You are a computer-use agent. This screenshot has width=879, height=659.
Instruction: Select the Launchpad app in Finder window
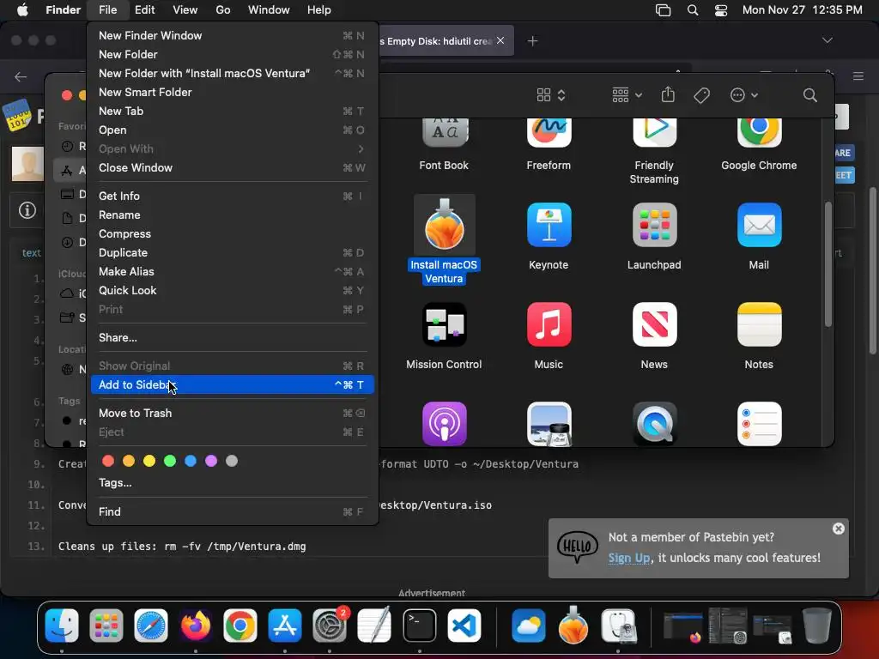[x=654, y=226]
